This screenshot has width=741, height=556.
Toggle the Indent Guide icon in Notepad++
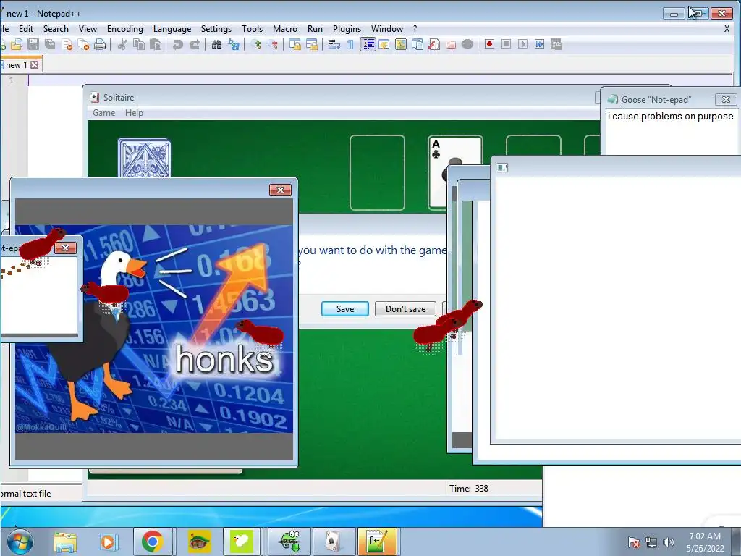click(368, 44)
